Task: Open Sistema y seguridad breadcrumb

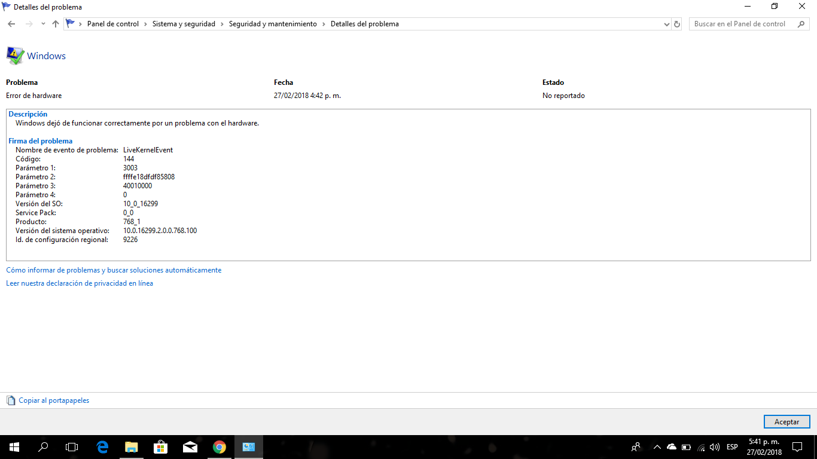Action: click(184, 24)
